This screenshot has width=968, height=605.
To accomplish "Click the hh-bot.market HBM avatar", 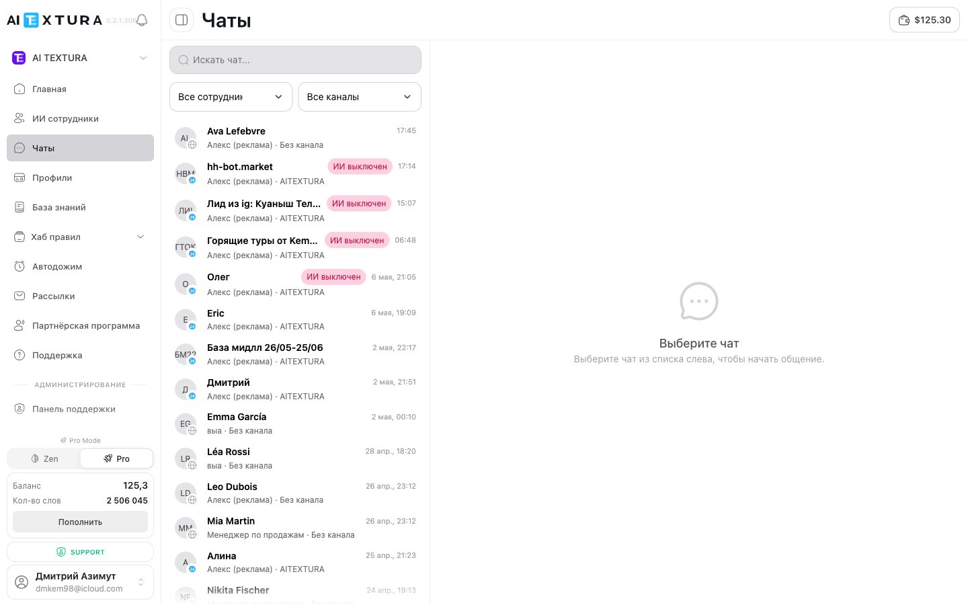I will [x=186, y=173].
